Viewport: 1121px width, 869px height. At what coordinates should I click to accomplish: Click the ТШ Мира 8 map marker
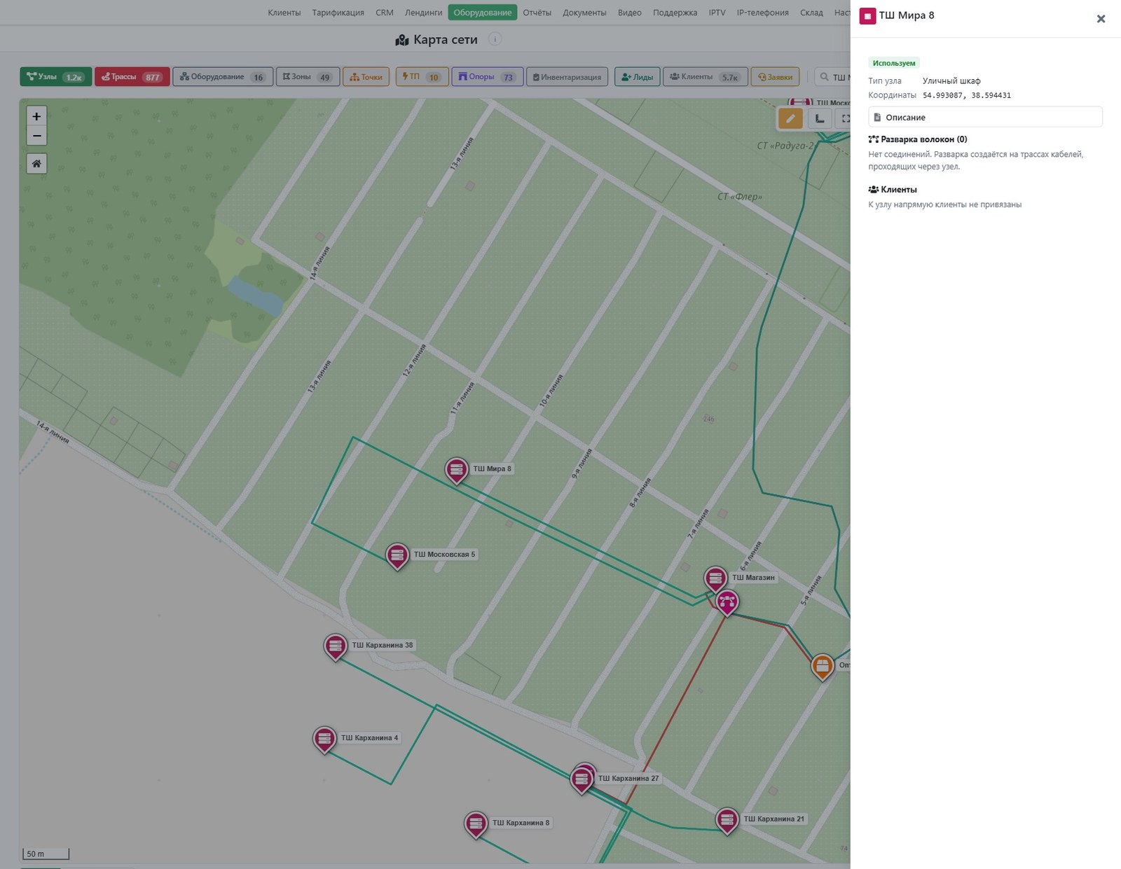[x=456, y=470]
